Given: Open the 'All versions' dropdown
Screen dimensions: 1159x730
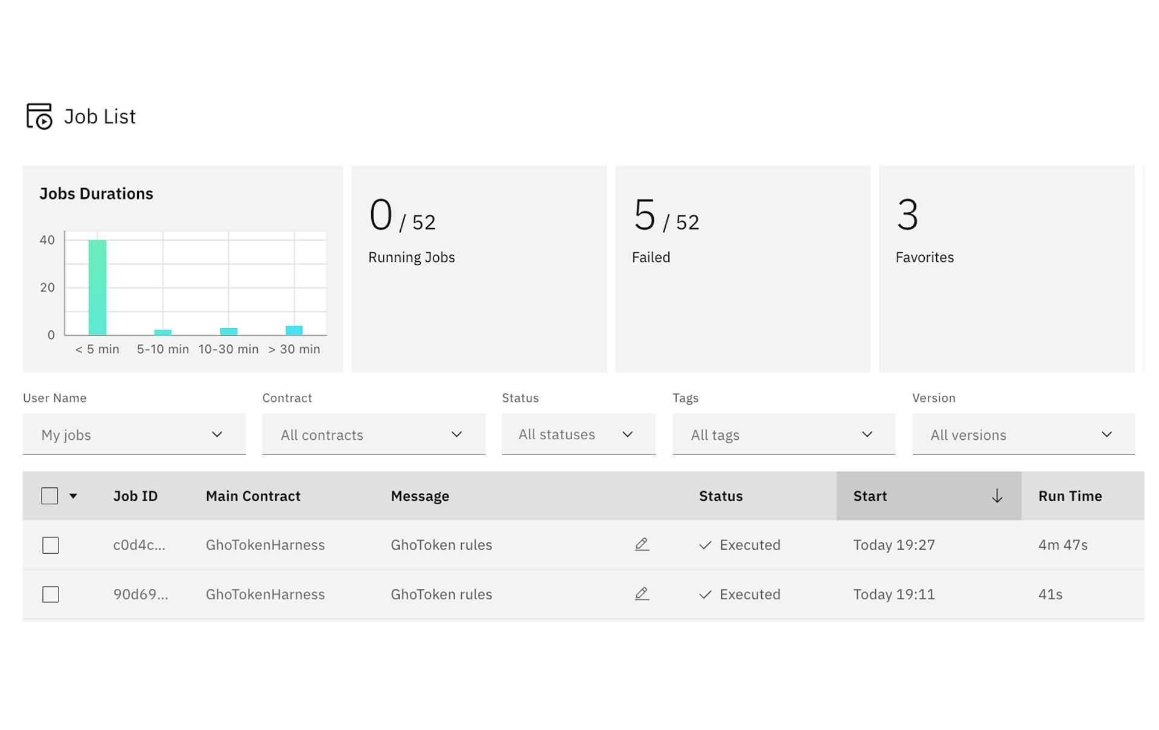Looking at the screenshot, I should [1023, 434].
